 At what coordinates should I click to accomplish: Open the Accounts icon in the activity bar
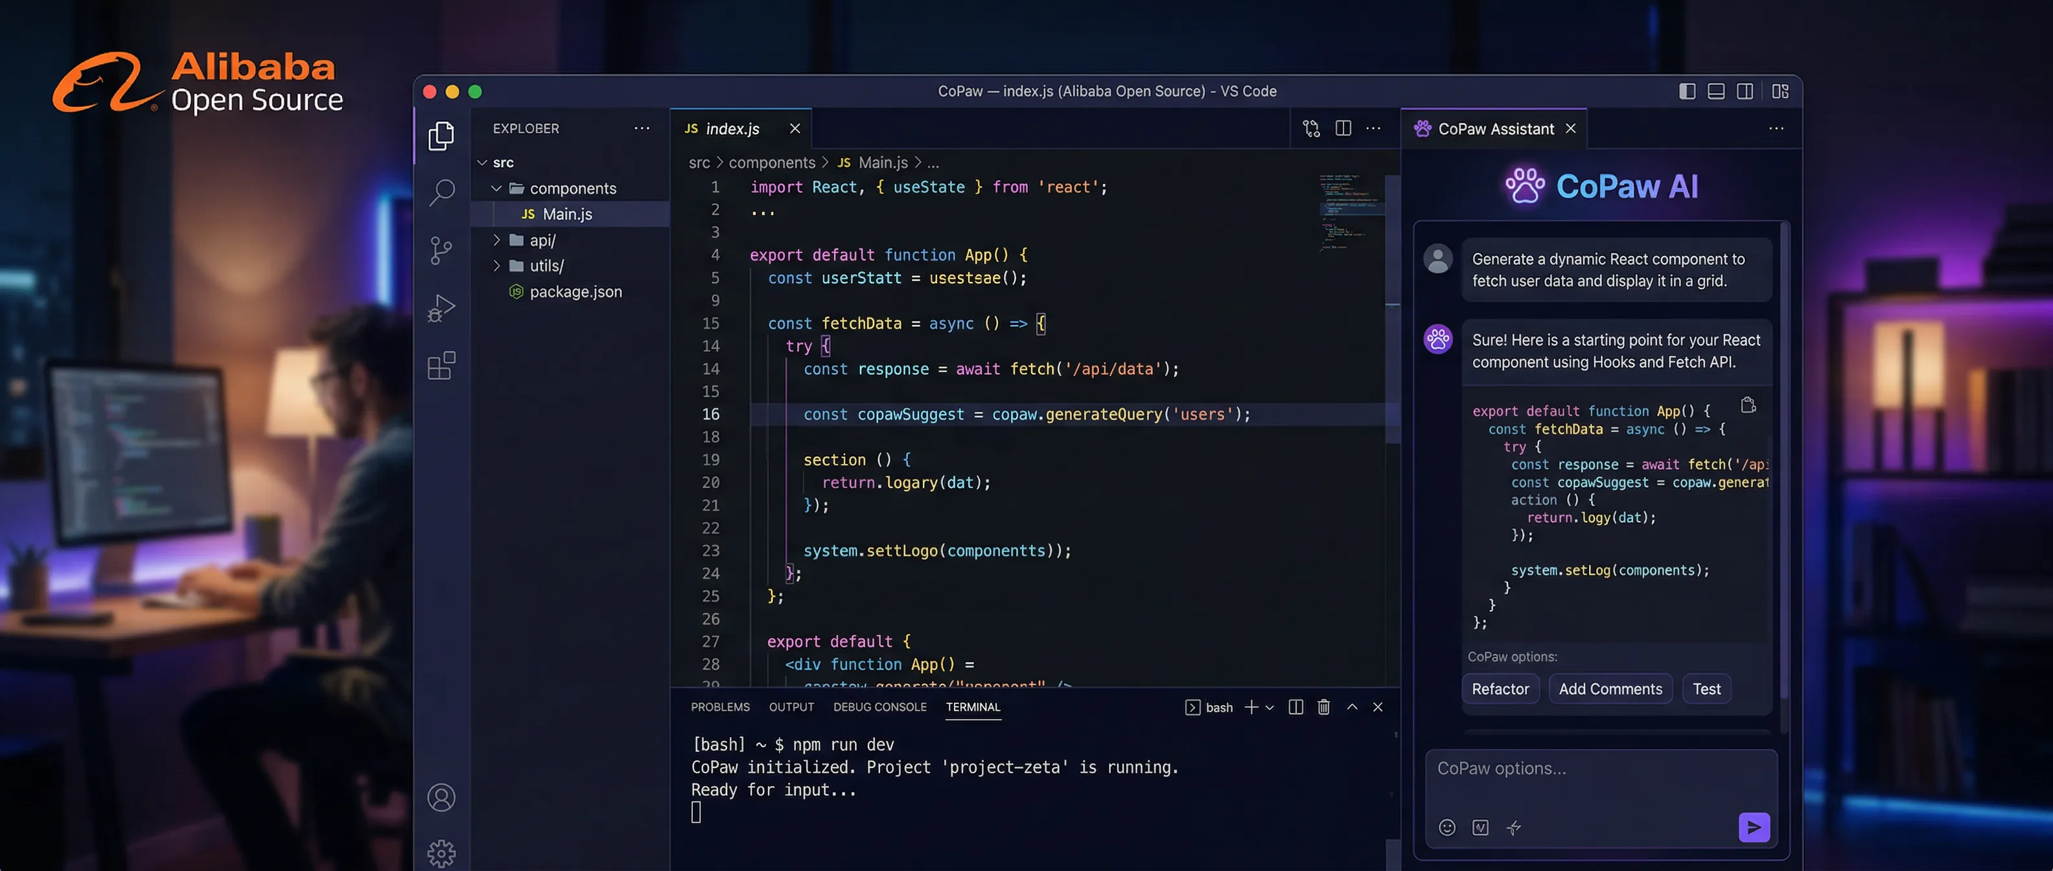[x=441, y=797]
